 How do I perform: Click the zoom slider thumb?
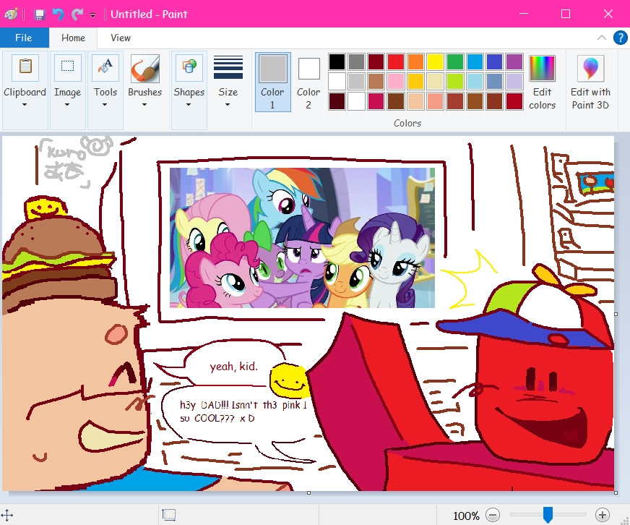point(548,515)
